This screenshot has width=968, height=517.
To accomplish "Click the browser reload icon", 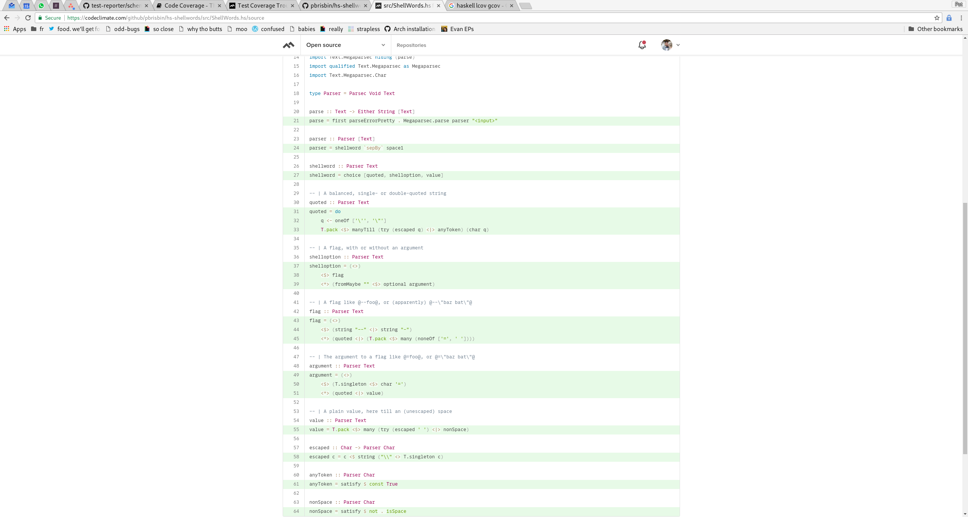I will [x=28, y=18].
